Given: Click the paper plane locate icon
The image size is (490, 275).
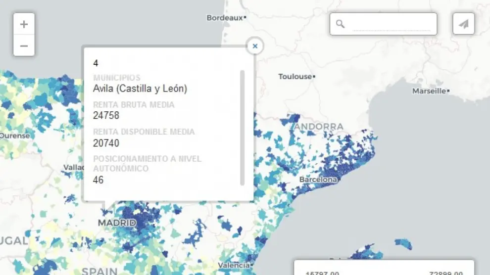Looking at the screenshot, I should point(463,24).
